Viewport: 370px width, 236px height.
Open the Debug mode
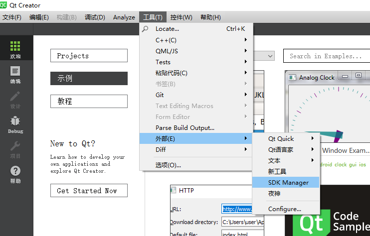coord(15,124)
